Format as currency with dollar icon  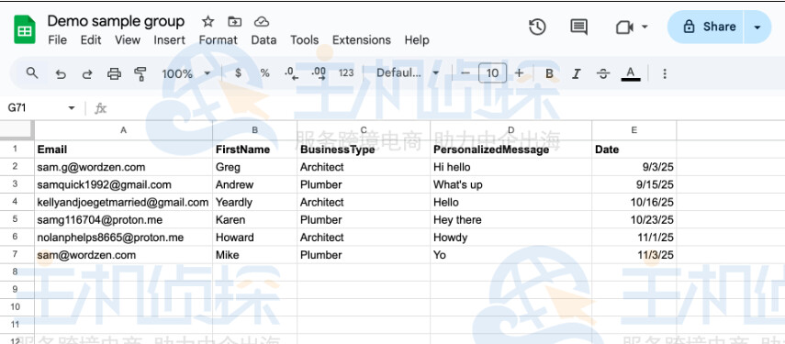coord(238,73)
